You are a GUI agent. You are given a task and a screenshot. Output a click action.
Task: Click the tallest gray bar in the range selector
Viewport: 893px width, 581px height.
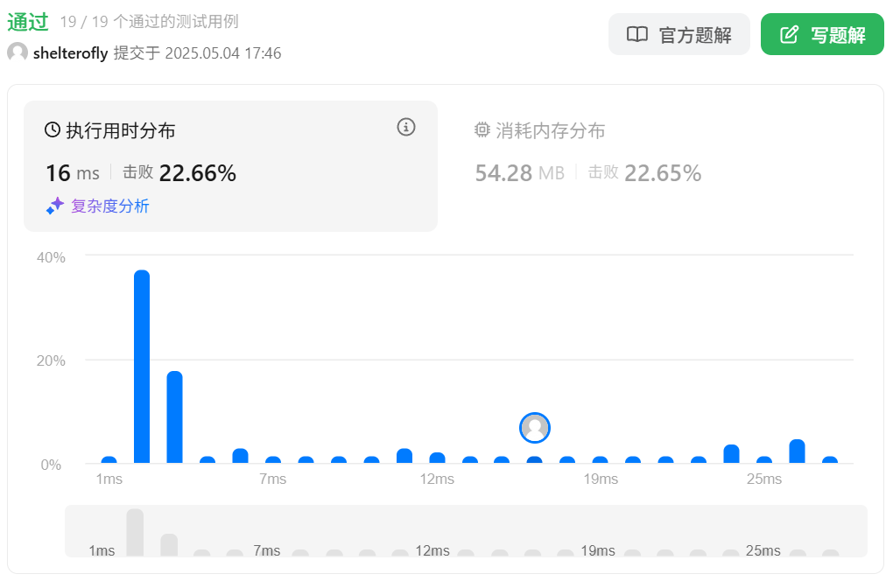(135, 533)
